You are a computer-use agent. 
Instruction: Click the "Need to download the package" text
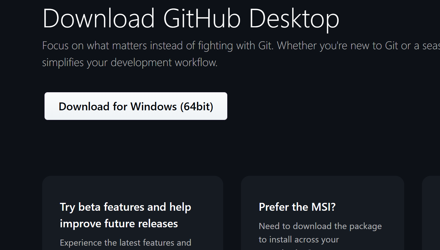[x=320, y=226]
